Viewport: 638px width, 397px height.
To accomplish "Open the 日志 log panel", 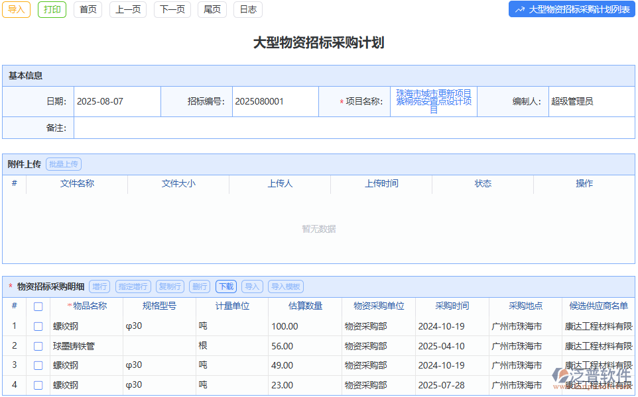I will click(x=247, y=10).
